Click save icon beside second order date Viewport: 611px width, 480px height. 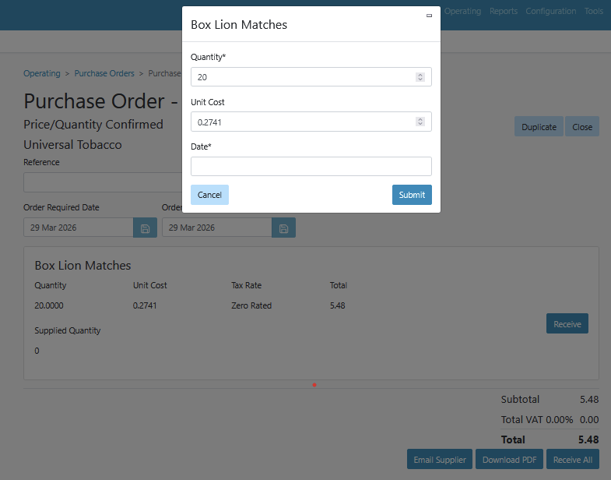point(283,228)
